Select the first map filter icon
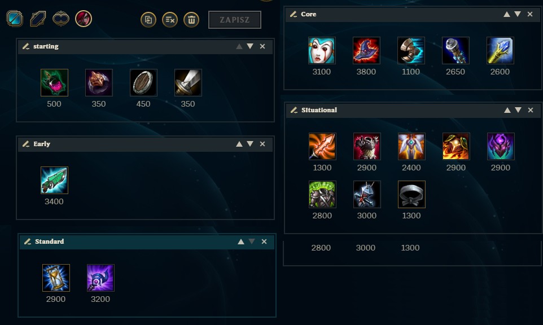Image resolution: width=543 pixels, height=325 pixels. coord(15,19)
